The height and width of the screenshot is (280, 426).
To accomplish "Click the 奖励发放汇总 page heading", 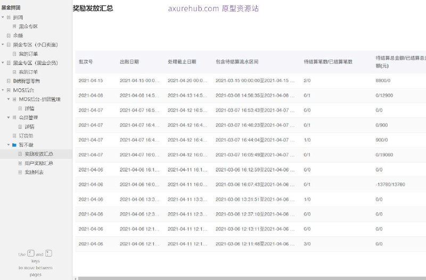I will click(93, 8).
